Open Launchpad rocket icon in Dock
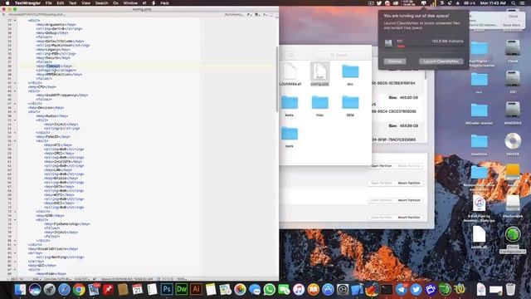Viewport: 531px width, 299px height. coord(50,290)
